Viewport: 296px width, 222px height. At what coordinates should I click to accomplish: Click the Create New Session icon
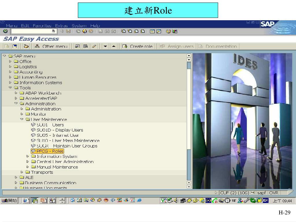tap(152, 31)
